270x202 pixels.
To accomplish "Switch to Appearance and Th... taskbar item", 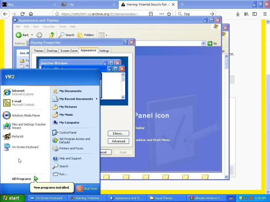I will coord(127,198).
